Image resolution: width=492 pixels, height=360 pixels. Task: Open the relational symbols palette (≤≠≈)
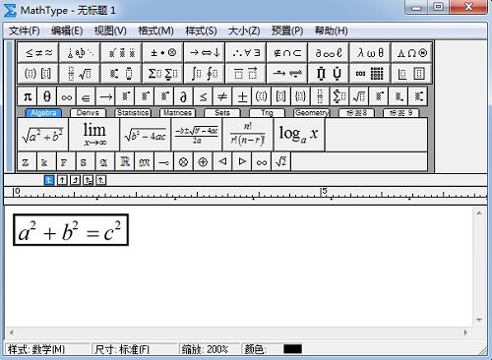click(x=38, y=52)
